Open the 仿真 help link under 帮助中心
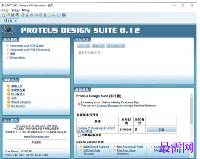This screenshot has height=159, width=200. tap(14, 98)
